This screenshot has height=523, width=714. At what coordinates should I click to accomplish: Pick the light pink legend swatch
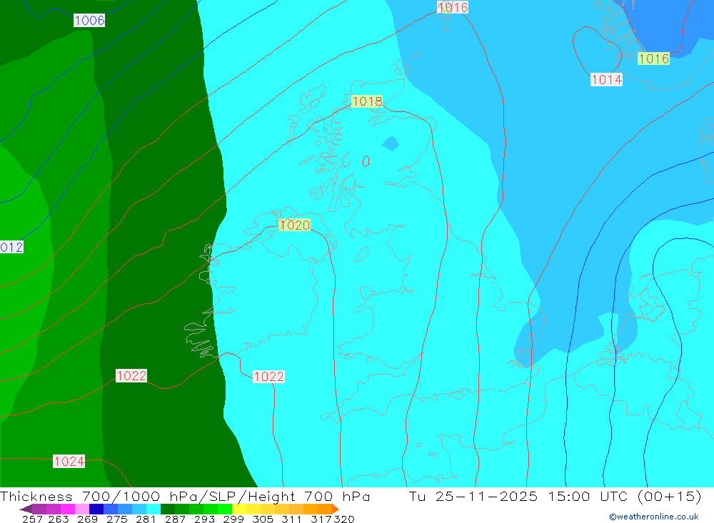(82, 509)
